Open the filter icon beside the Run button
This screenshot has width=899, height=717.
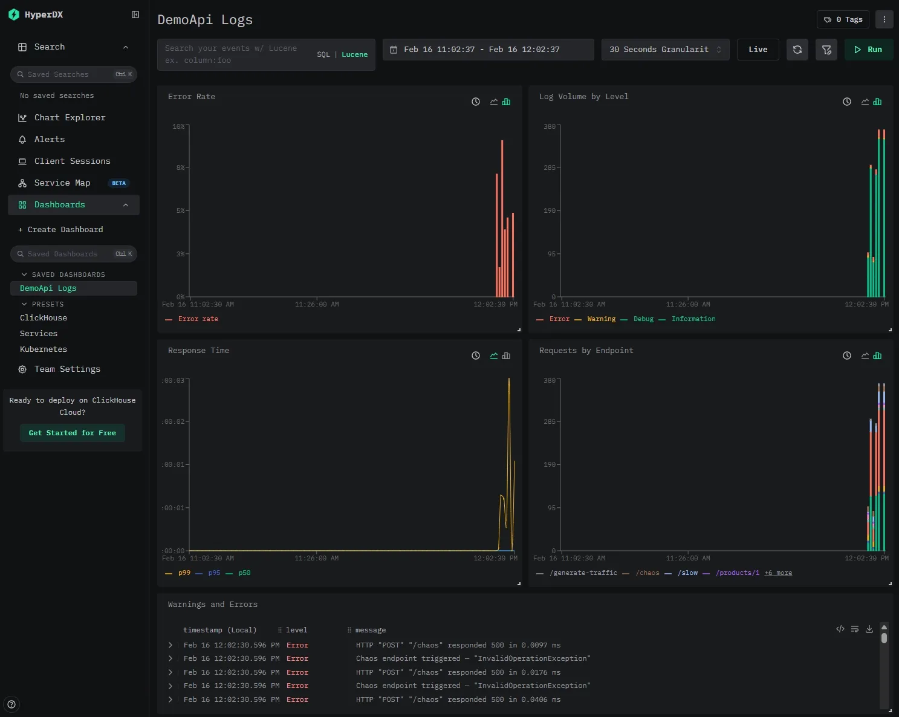[826, 50]
